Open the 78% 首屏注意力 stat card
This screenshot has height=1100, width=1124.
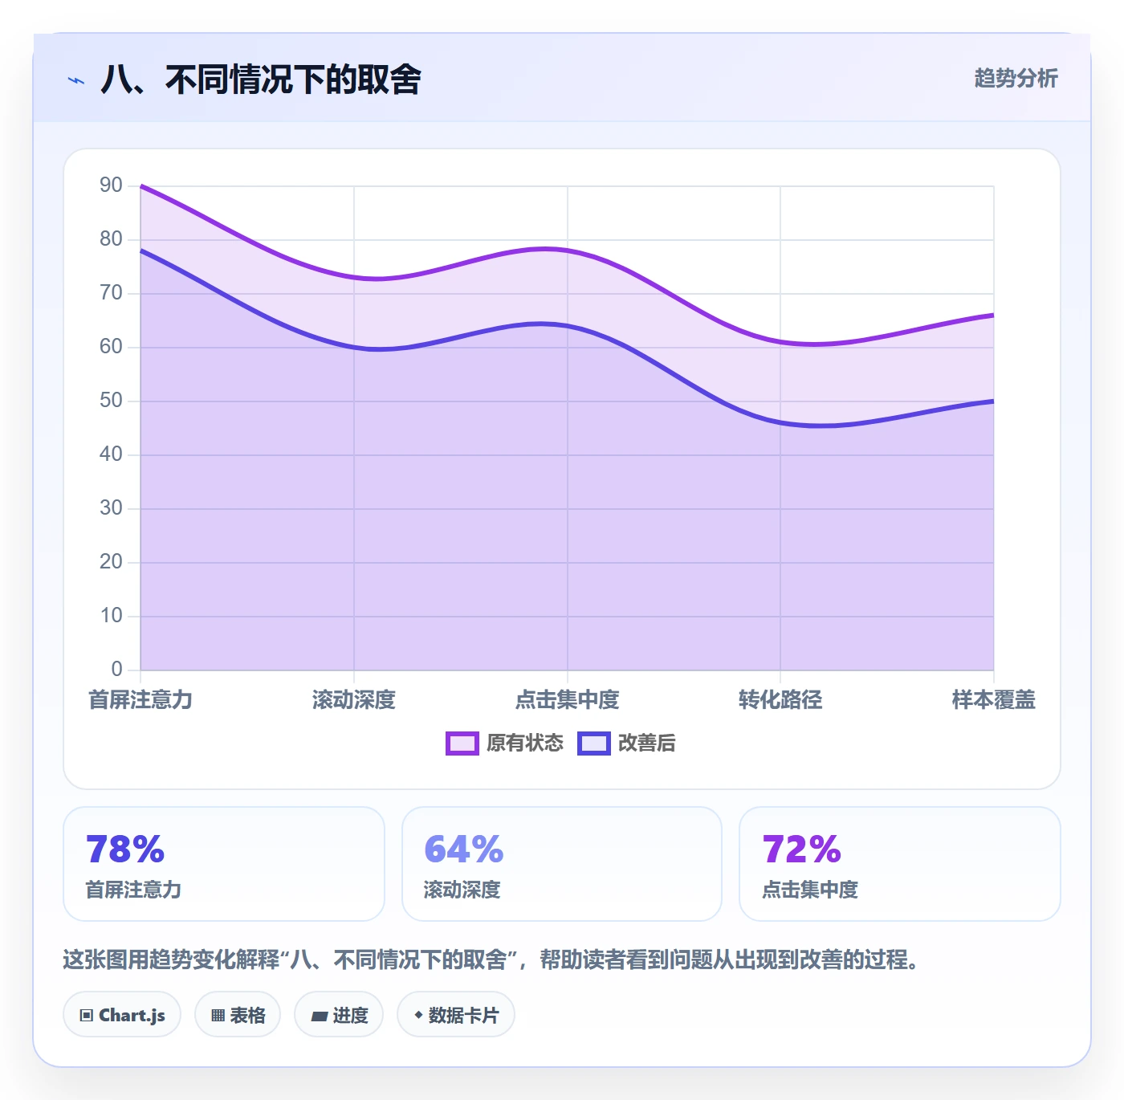point(224,864)
